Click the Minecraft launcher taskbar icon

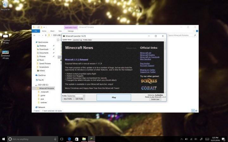tap(91, 139)
